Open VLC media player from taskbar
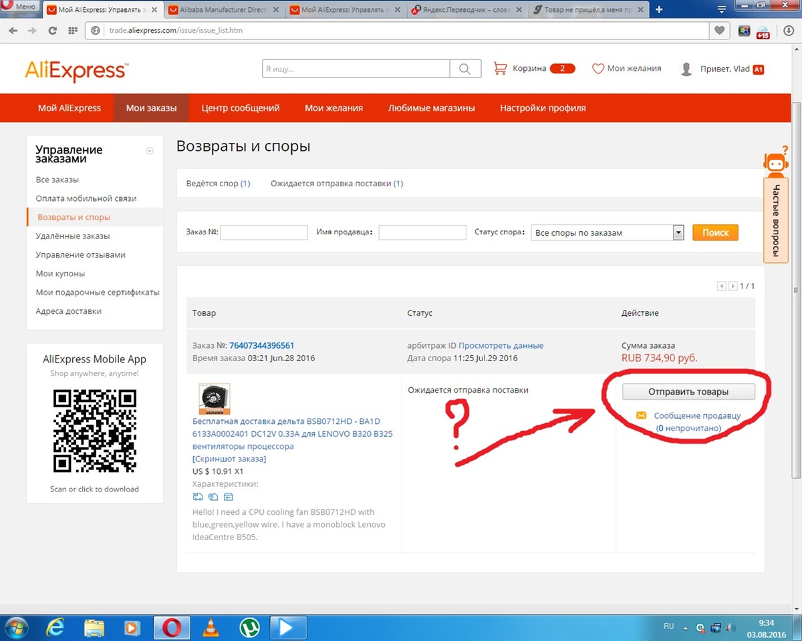This screenshot has height=641, width=802. (x=211, y=628)
